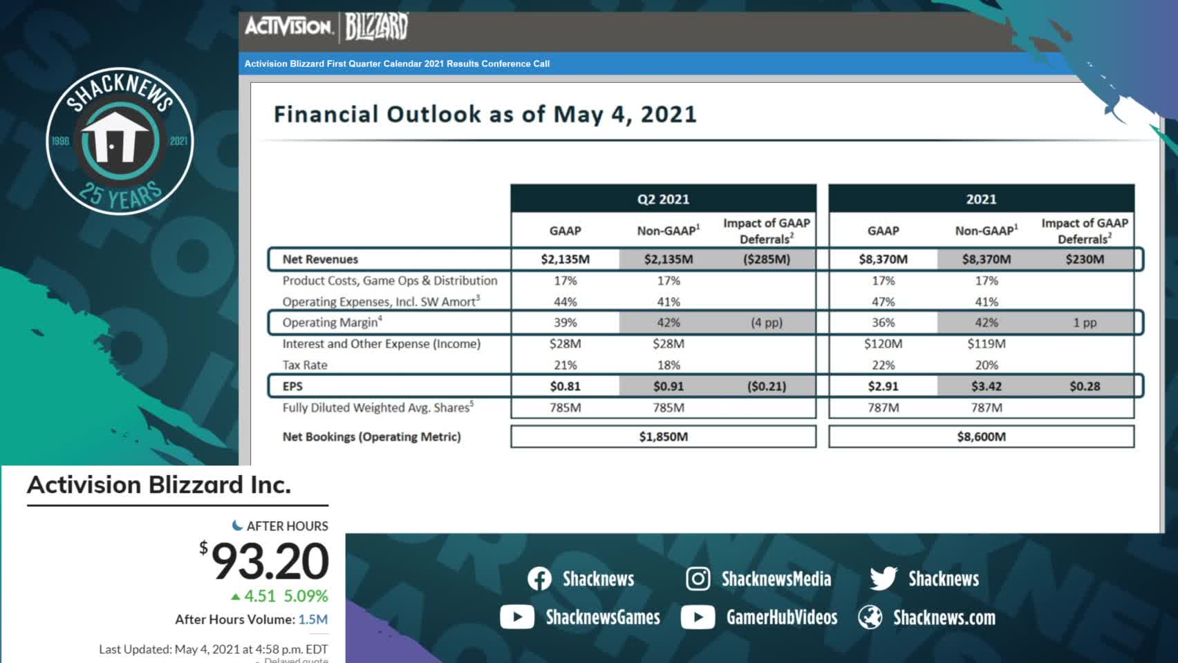Screen dimensions: 1178x663
Task: Click the Activision Blizzard Inc. ticker heading
Action: tap(159, 485)
